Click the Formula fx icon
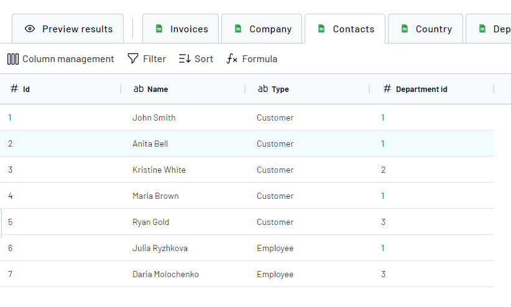Image resolution: width=511 pixels, height=307 pixels. [x=232, y=59]
